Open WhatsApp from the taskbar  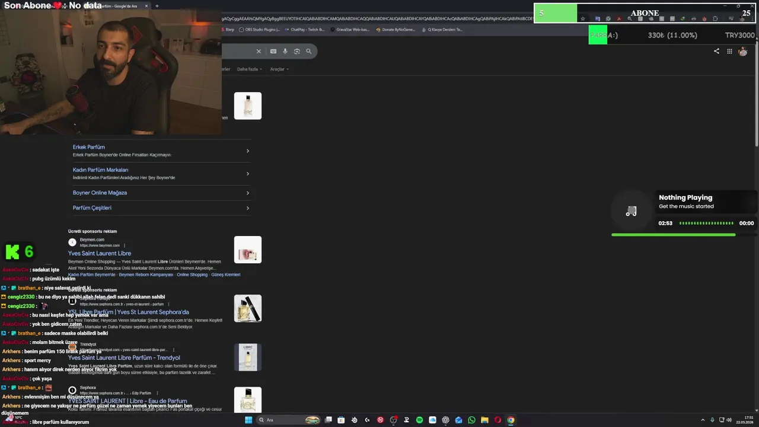click(471, 420)
